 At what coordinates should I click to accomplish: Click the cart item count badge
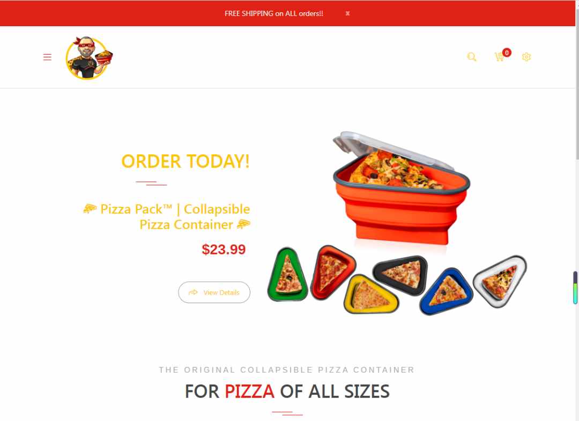point(507,52)
